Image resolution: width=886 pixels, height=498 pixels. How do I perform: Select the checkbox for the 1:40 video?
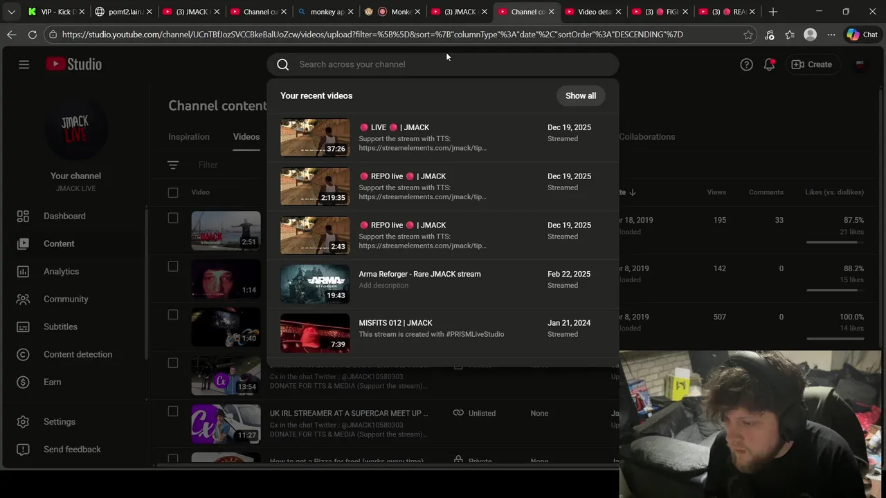173,315
